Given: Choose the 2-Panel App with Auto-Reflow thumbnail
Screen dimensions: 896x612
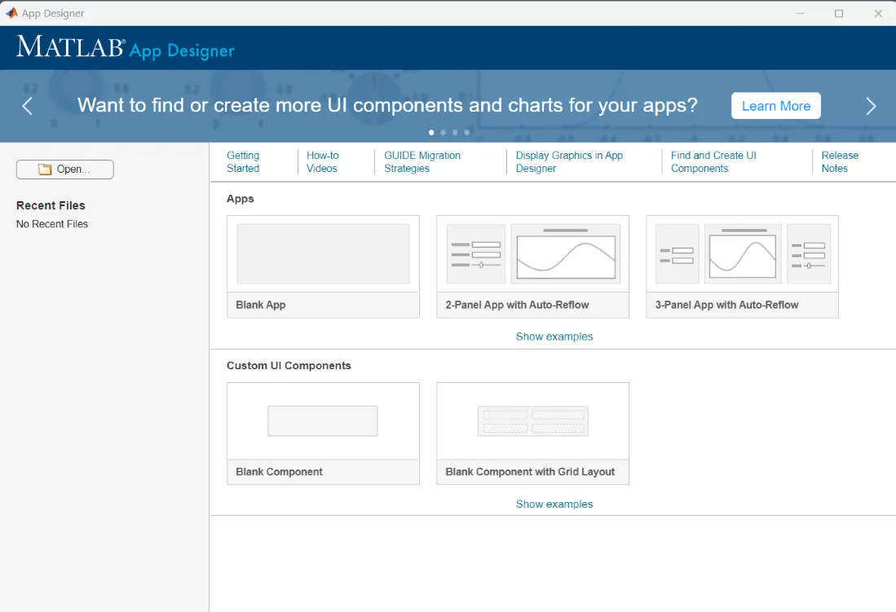Looking at the screenshot, I should 532,253.
